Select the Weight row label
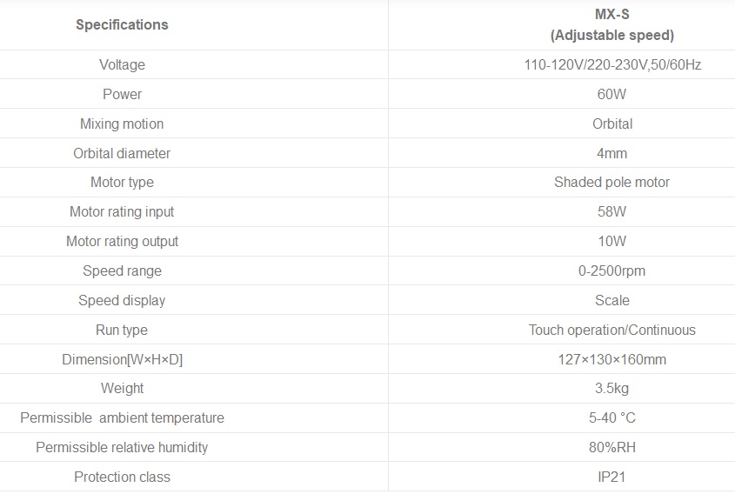735x494 pixels. (x=122, y=389)
